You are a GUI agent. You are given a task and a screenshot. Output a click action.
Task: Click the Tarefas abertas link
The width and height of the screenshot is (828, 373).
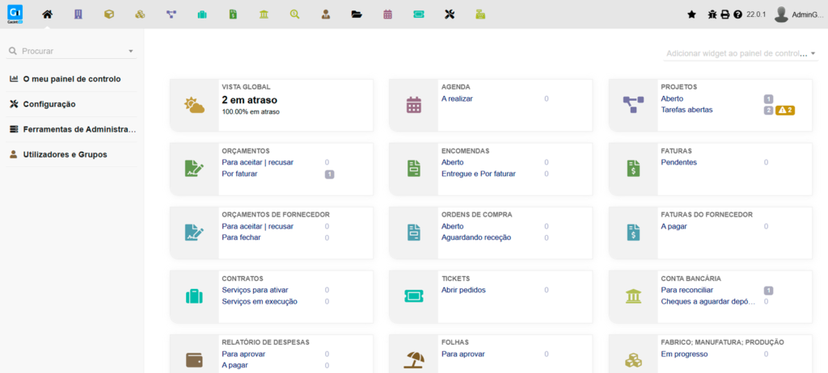pos(686,110)
